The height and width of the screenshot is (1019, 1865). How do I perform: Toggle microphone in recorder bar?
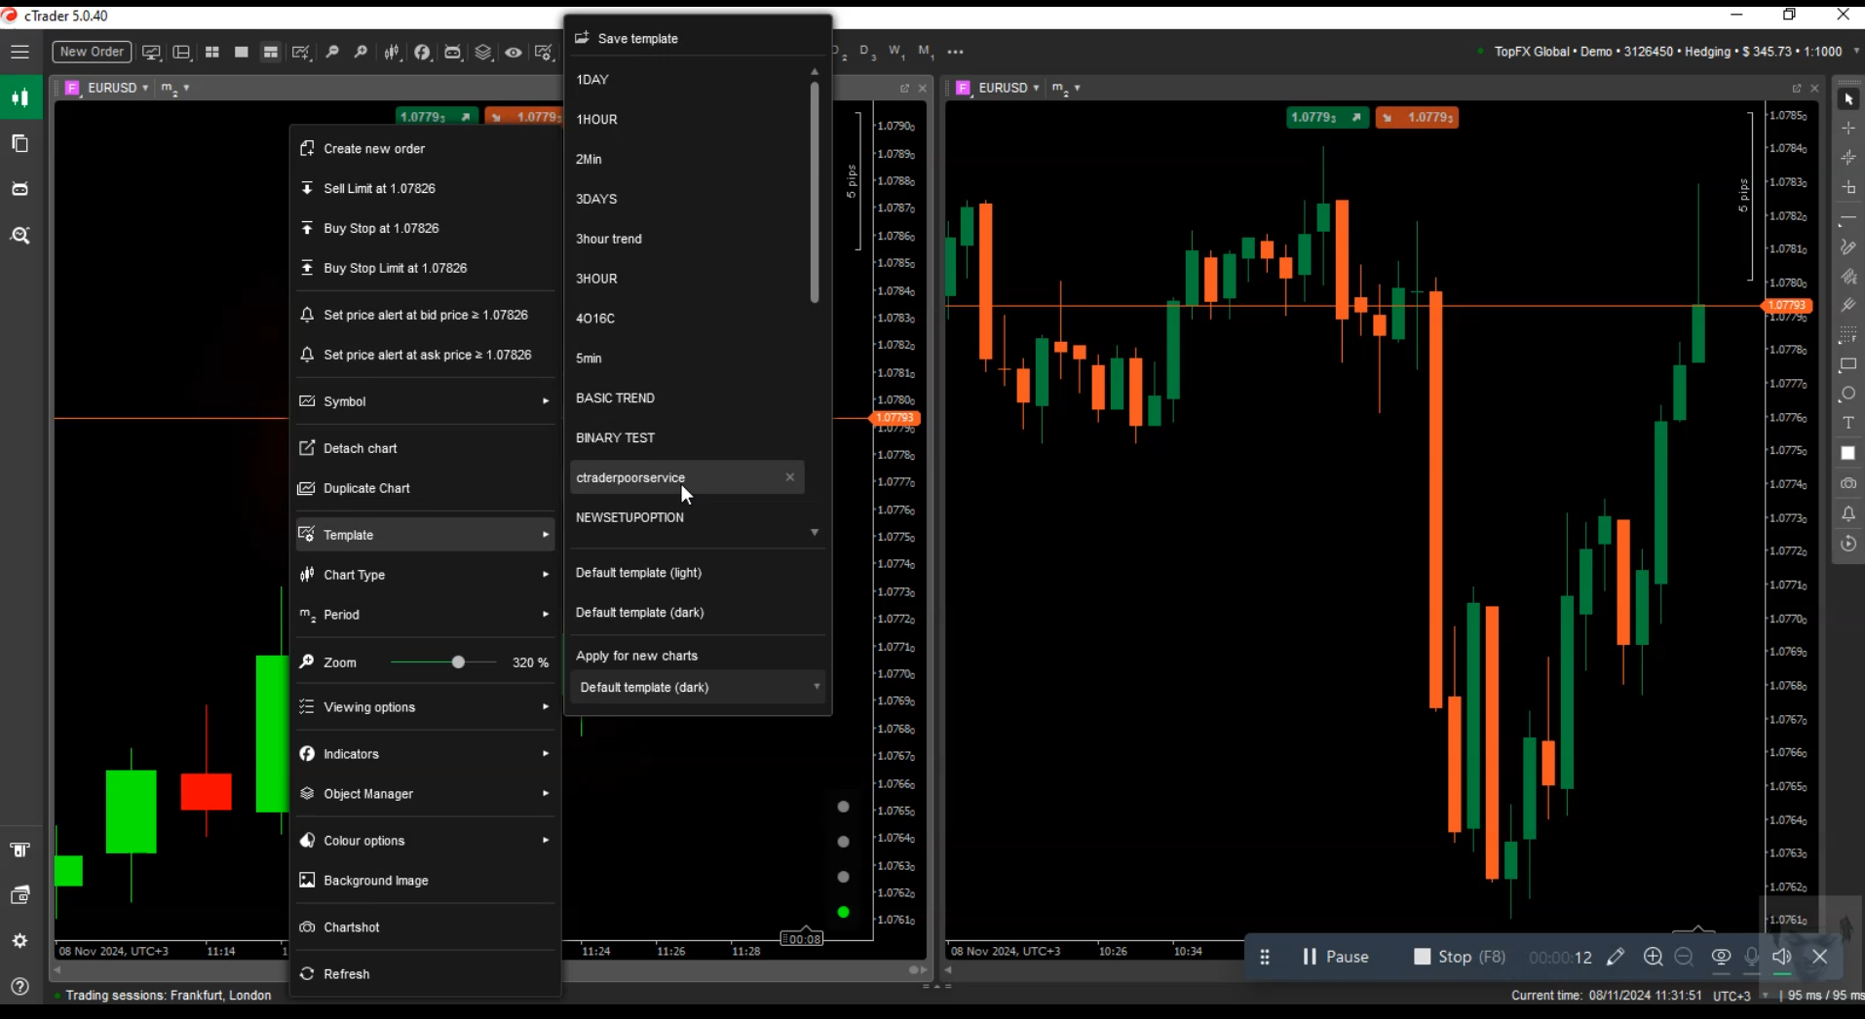click(x=1752, y=957)
